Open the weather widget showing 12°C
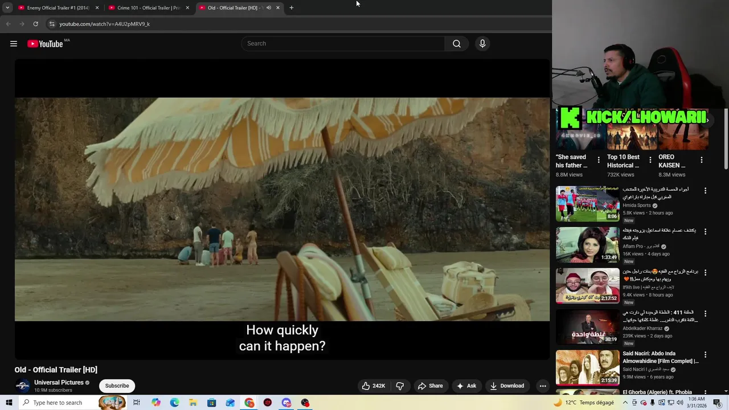The width and height of the screenshot is (729, 410). coord(583,403)
